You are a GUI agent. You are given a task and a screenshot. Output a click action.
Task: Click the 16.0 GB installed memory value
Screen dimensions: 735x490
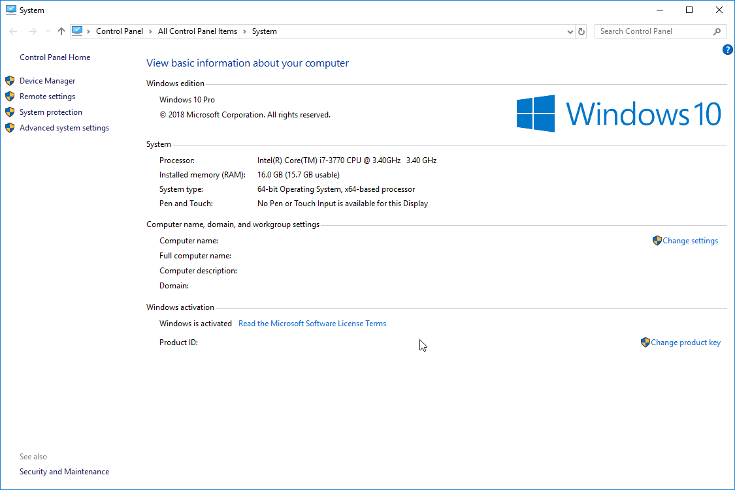pos(298,175)
